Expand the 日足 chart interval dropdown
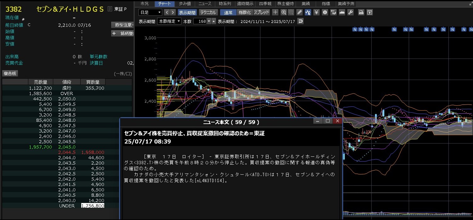The width and height of the screenshot is (473, 220). (x=150, y=12)
